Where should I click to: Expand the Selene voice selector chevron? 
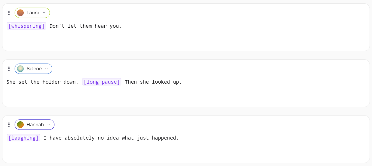(47, 69)
